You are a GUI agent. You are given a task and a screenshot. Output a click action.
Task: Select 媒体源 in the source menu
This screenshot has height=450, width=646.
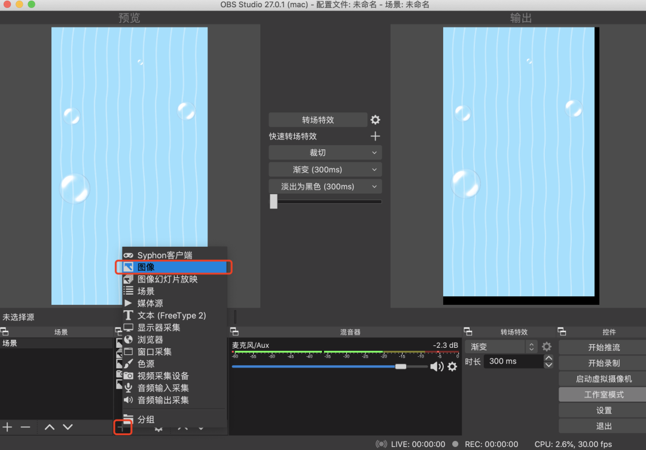pyautogui.click(x=175, y=304)
